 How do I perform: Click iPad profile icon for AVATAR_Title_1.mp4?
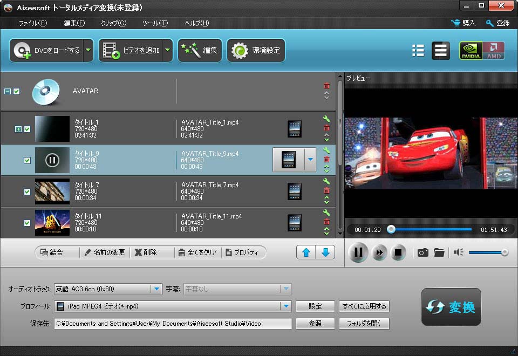point(295,129)
